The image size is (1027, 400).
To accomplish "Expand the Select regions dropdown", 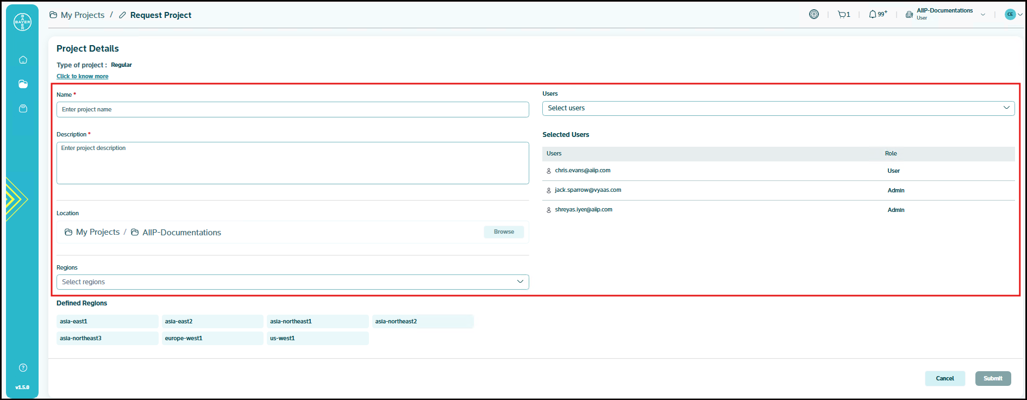I will click(x=292, y=282).
